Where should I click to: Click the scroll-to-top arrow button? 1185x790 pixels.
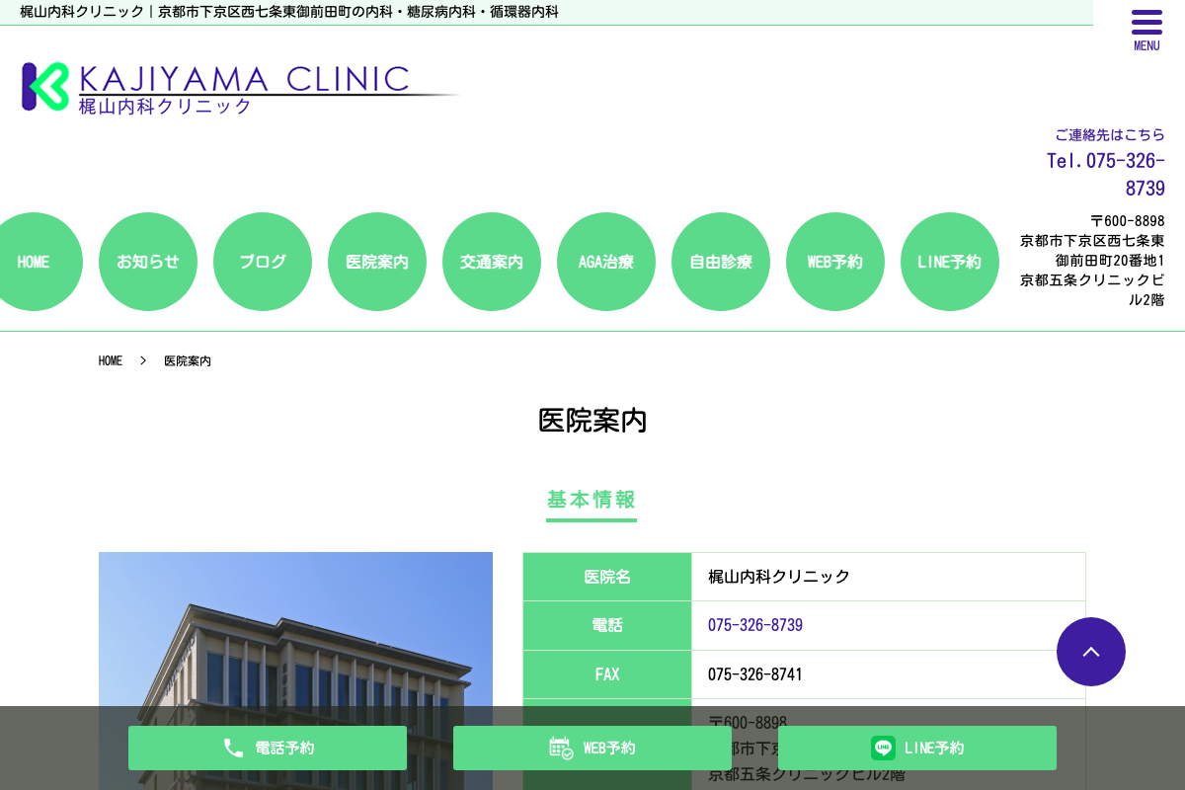click(x=1090, y=652)
